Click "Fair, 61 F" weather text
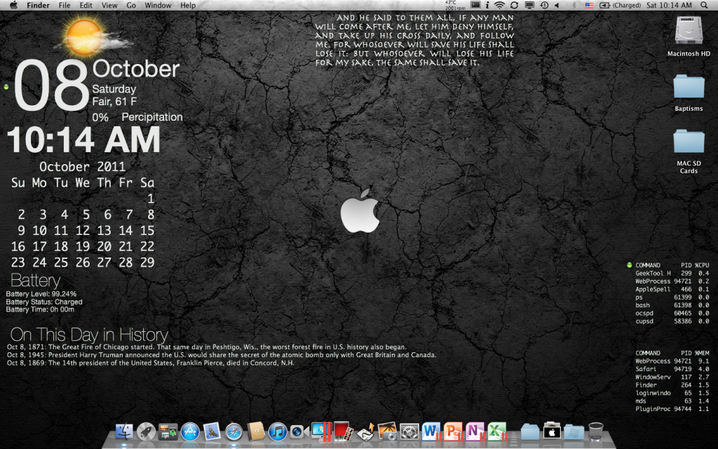This screenshot has height=449, width=718. coord(114,101)
